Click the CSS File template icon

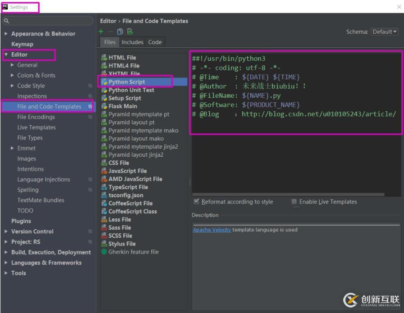tap(104, 163)
